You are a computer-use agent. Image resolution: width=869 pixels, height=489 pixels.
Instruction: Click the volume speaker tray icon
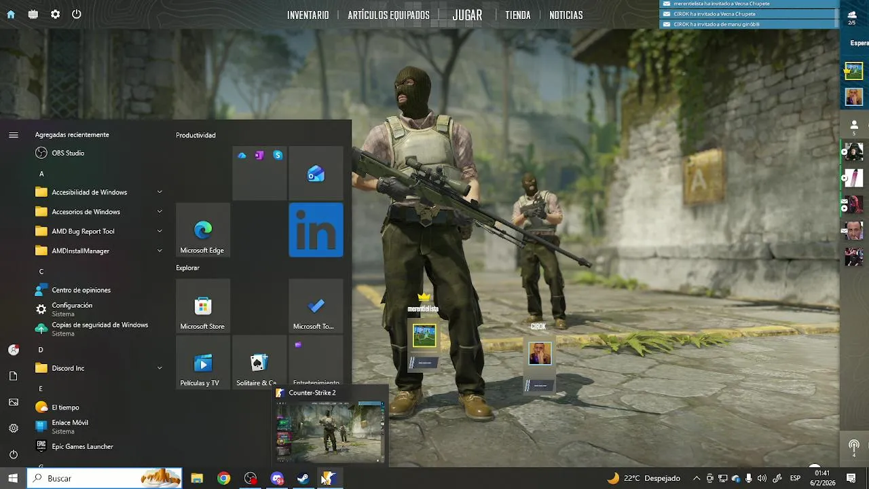[x=762, y=478]
